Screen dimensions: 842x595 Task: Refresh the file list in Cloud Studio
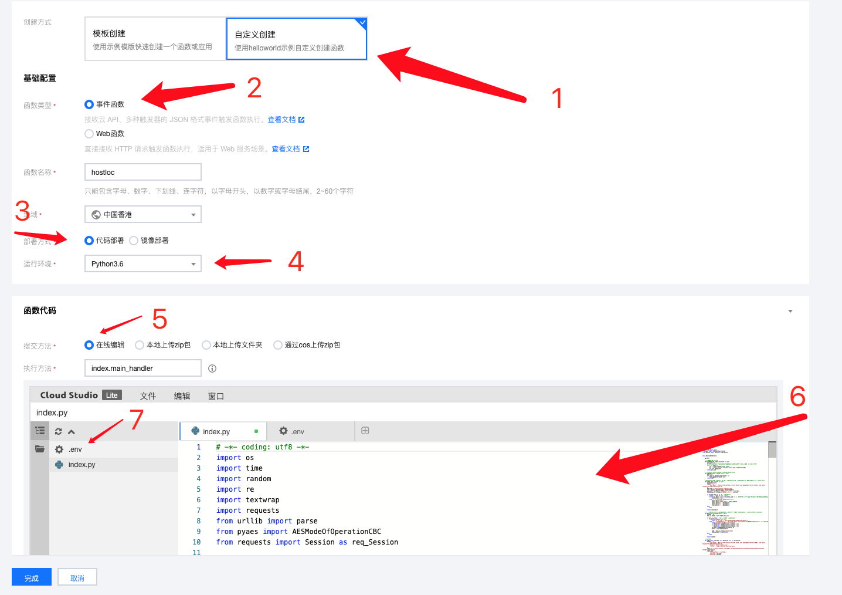click(59, 431)
